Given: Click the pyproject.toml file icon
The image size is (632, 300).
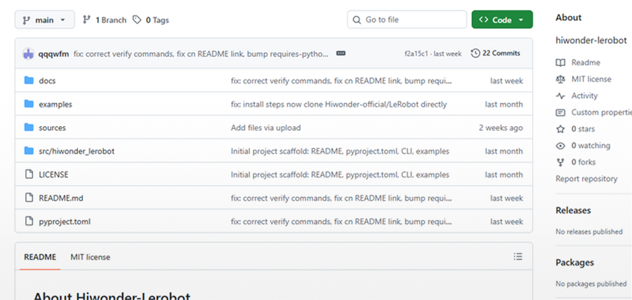Looking at the screenshot, I should [x=29, y=221].
